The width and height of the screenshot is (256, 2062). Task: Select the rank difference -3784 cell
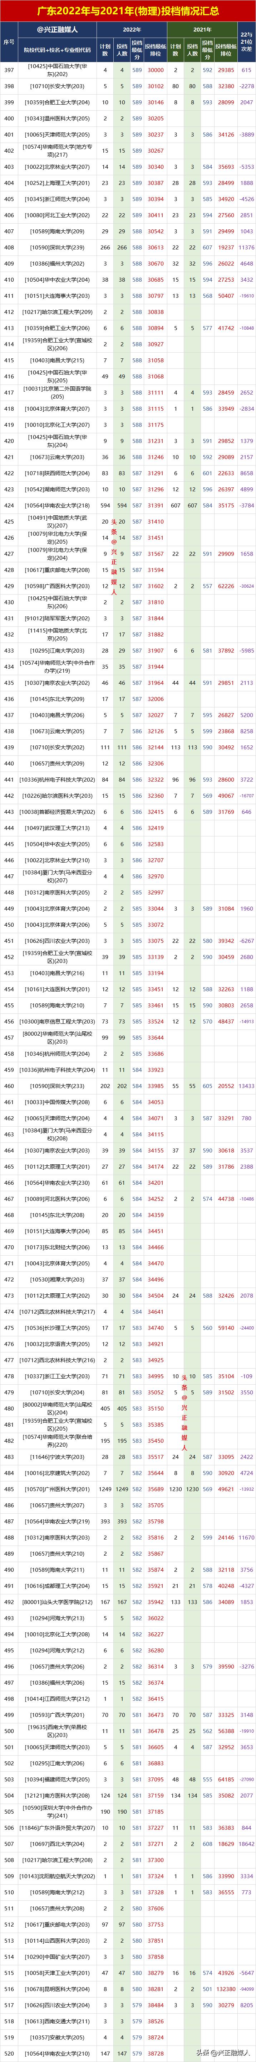246,506
